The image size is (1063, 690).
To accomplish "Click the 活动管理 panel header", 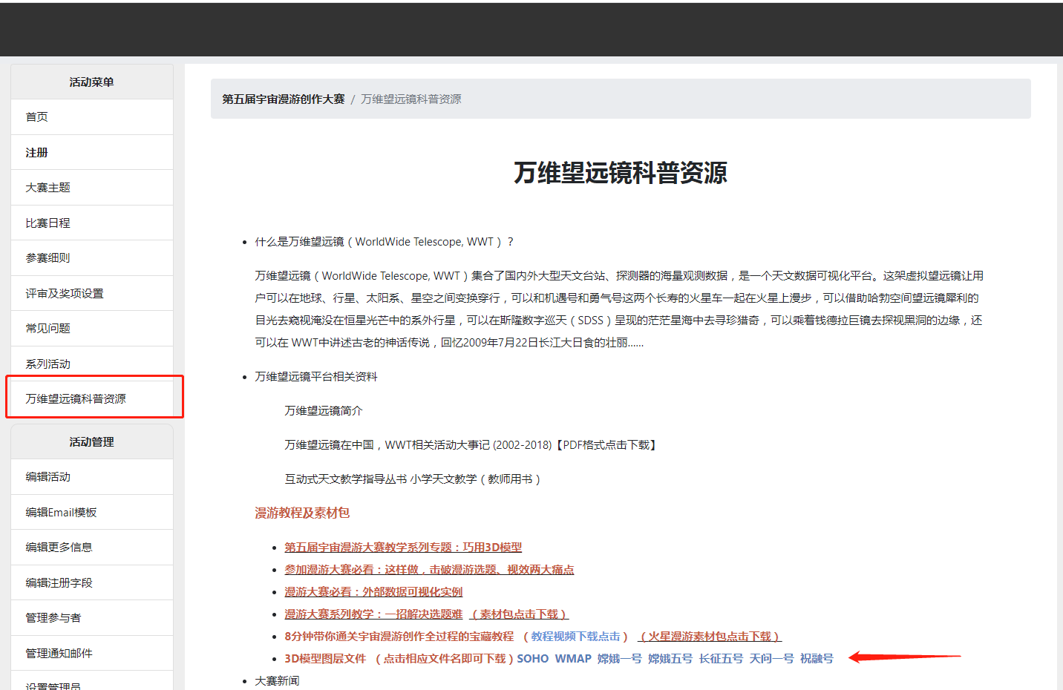I will click(92, 441).
